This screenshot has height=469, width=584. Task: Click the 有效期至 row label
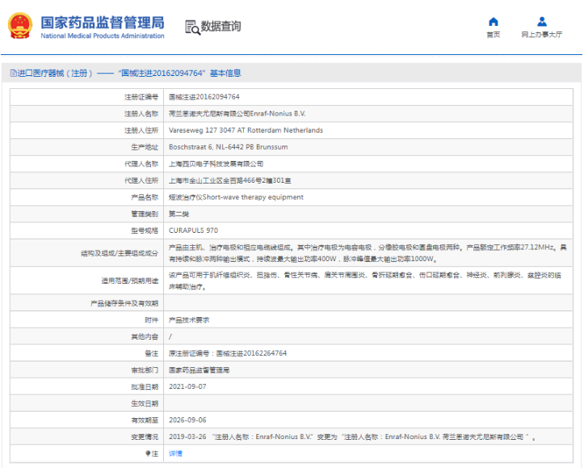click(x=145, y=420)
